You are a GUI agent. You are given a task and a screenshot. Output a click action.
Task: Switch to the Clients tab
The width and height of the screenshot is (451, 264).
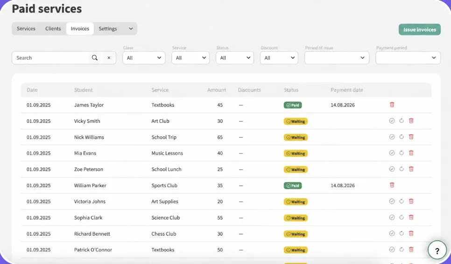[53, 29]
